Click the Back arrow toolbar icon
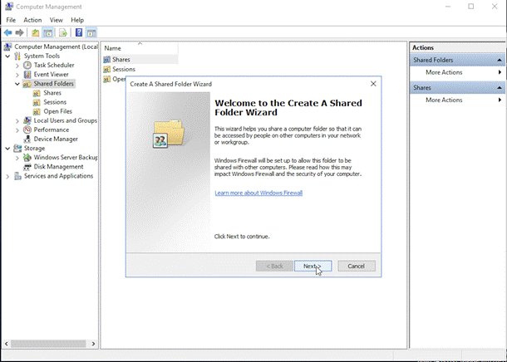This screenshot has width=507, height=362. click(x=8, y=32)
